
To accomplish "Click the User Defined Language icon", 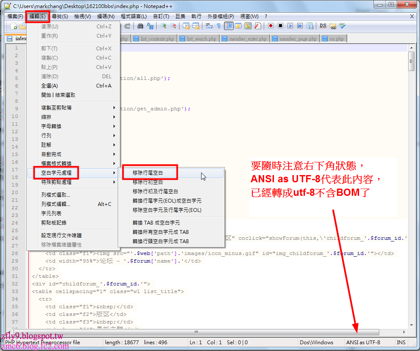I will (238, 26).
